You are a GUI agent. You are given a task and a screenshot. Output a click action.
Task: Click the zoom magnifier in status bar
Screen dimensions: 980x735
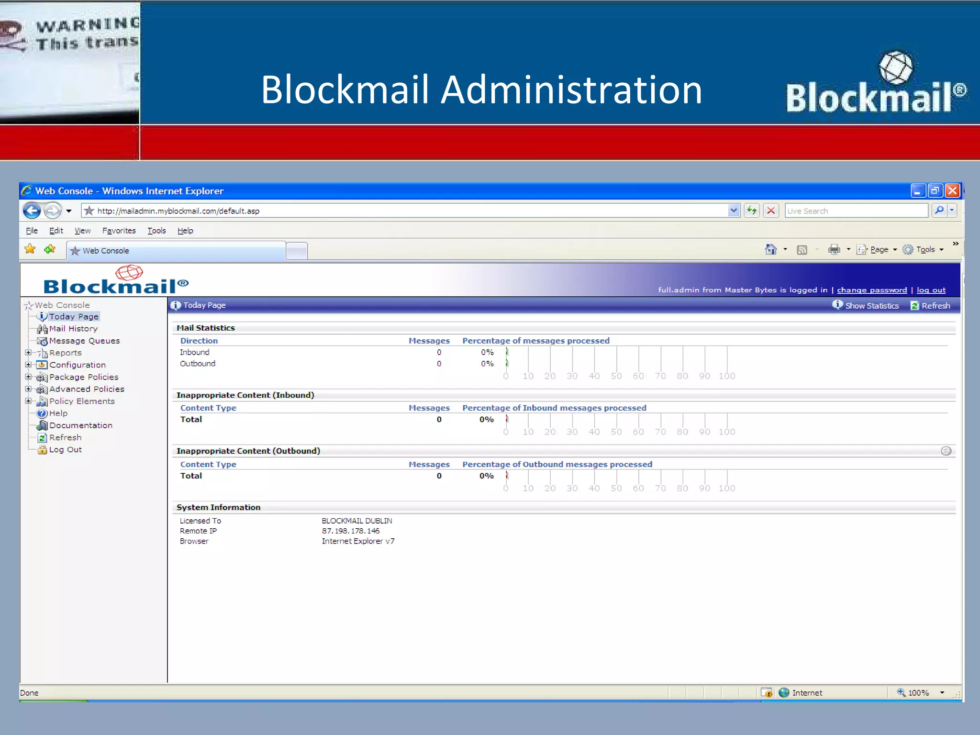pyautogui.click(x=901, y=692)
